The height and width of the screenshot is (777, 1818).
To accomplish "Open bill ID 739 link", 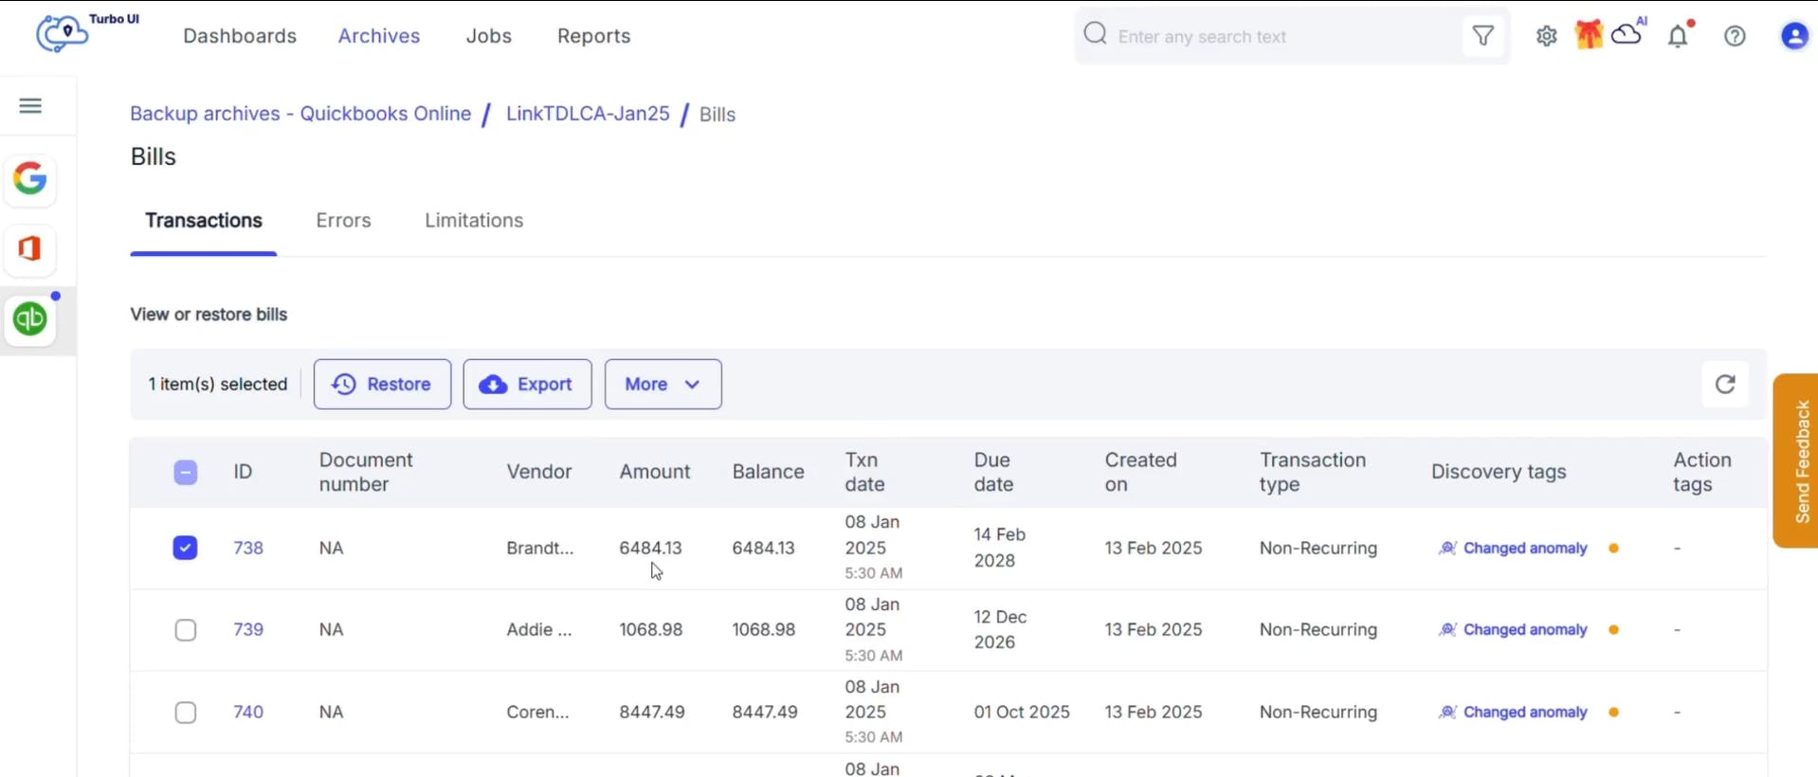I will (x=248, y=629).
